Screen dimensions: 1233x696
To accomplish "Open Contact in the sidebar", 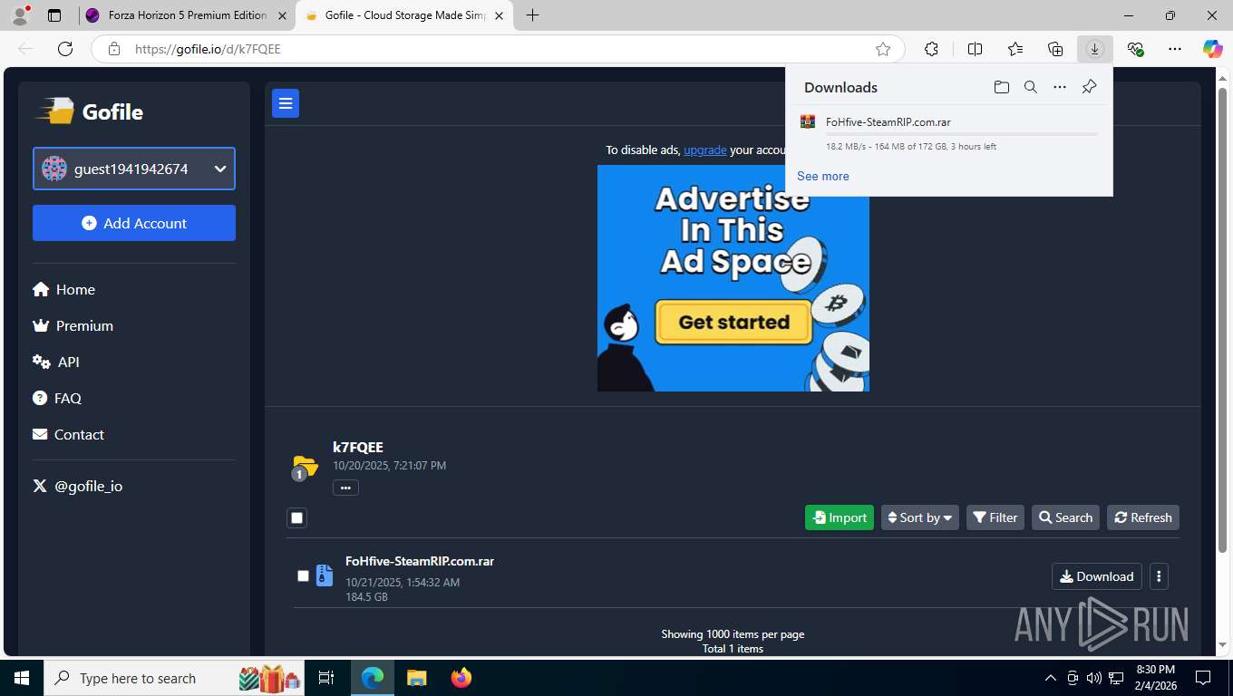I will (x=68, y=434).
